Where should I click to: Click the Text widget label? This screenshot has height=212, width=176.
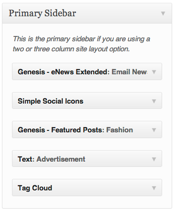26,159
